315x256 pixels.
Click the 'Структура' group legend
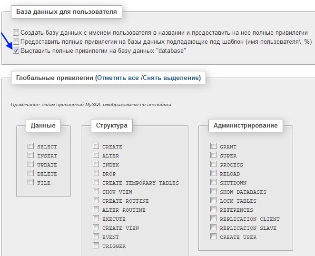(x=112, y=126)
